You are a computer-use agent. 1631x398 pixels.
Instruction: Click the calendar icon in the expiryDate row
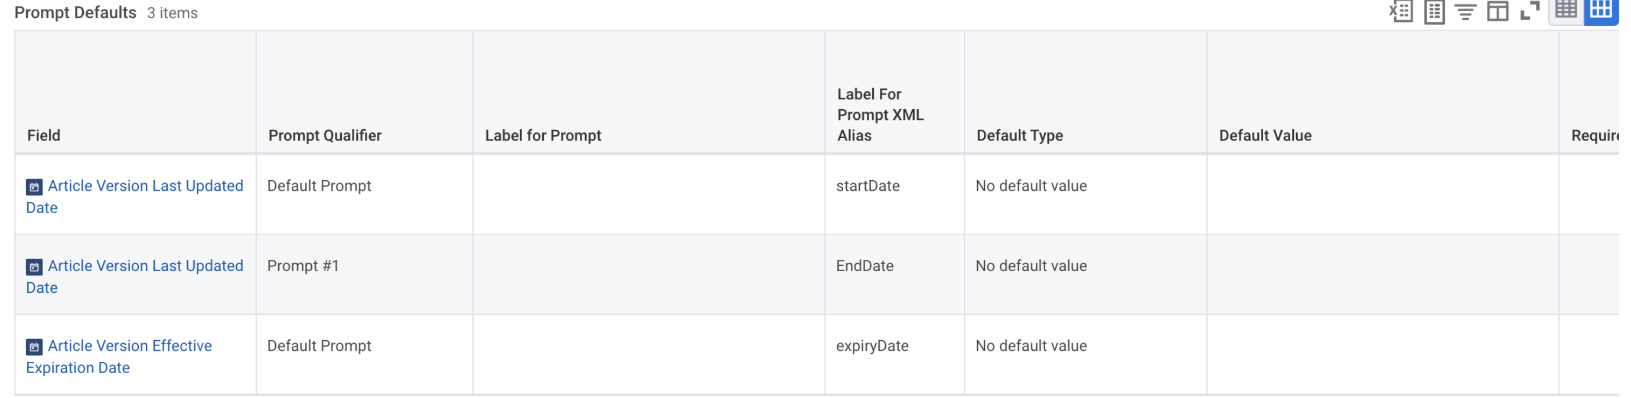click(x=34, y=347)
